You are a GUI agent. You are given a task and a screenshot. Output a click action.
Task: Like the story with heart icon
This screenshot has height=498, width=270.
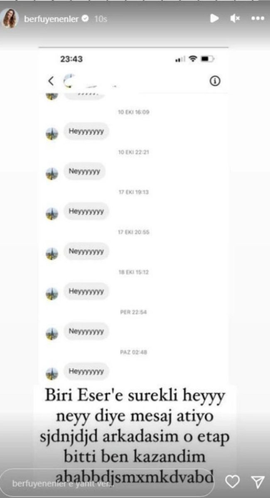coord(232,482)
